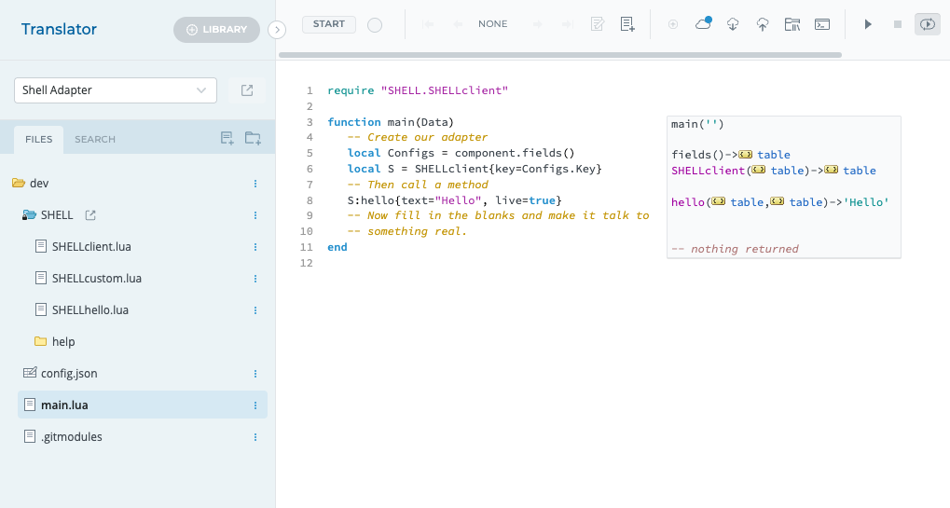Create a new folder in Files panel
This screenshot has height=508, width=950.
pyautogui.click(x=253, y=139)
